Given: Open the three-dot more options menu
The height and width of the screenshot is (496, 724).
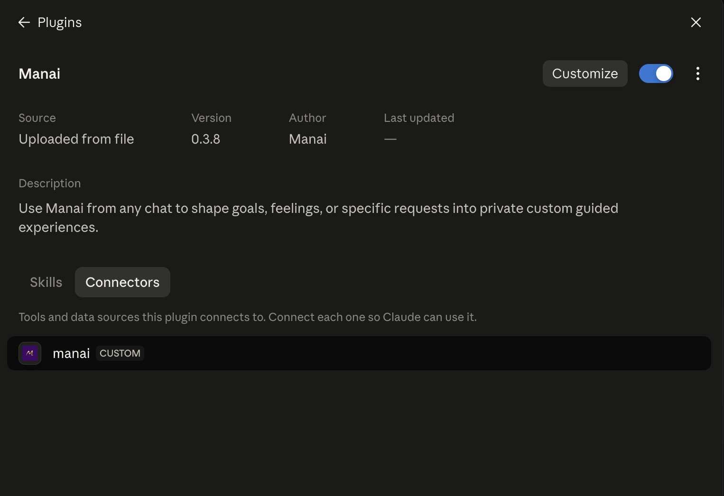Looking at the screenshot, I should (x=697, y=73).
